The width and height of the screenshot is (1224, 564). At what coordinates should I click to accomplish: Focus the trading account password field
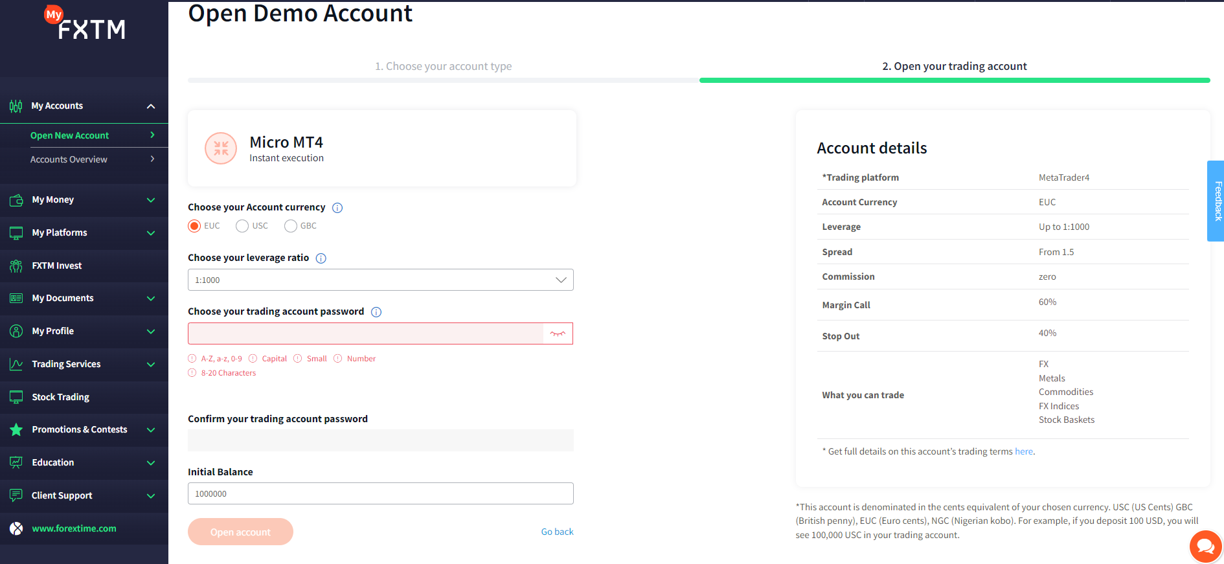click(x=365, y=333)
